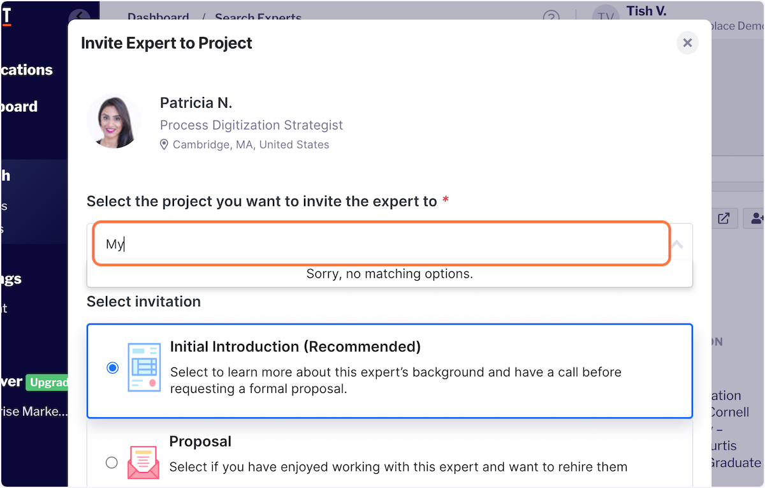Click the add-user invite icon button
Image resolution: width=765 pixels, height=488 pixels.
(x=757, y=218)
